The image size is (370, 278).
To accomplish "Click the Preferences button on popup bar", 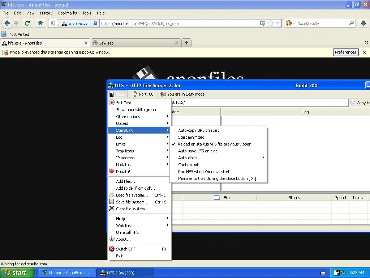I will (346, 52).
